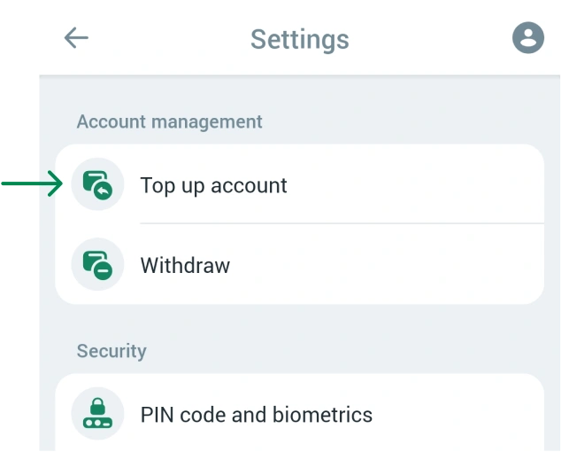Tap empty right side of Top up row

coord(442,185)
